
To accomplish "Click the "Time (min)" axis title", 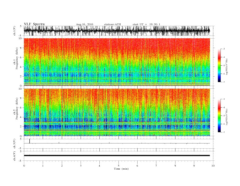I will (121, 169).
